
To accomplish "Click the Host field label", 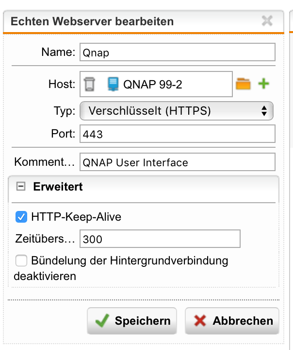I will click(x=62, y=85).
